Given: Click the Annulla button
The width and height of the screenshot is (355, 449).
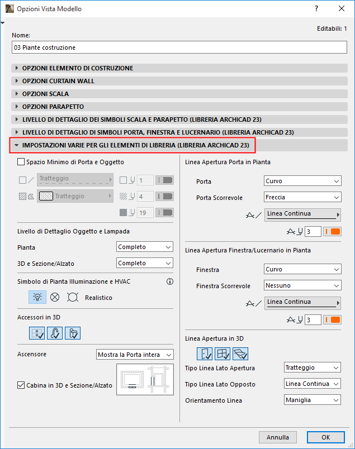Looking at the screenshot, I should pyautogui.click(x=278, y=437).
